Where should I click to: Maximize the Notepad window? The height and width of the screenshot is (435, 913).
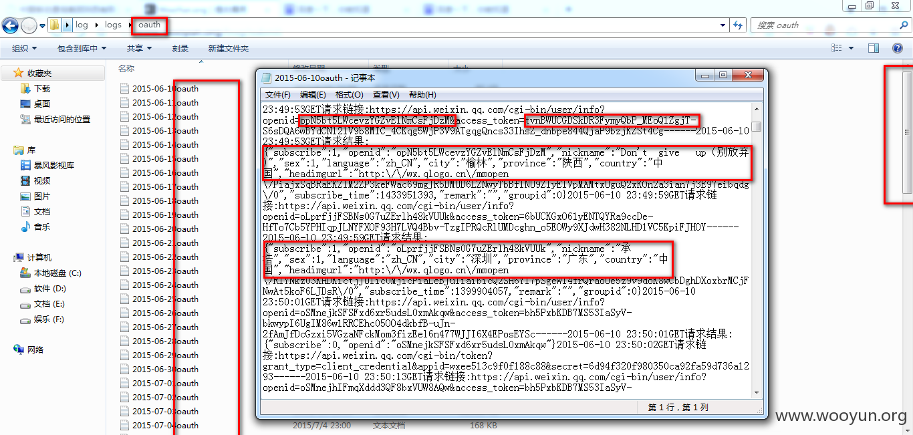(723, 76)
